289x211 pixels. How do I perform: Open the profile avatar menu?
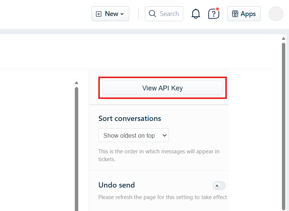coord(276,14)
